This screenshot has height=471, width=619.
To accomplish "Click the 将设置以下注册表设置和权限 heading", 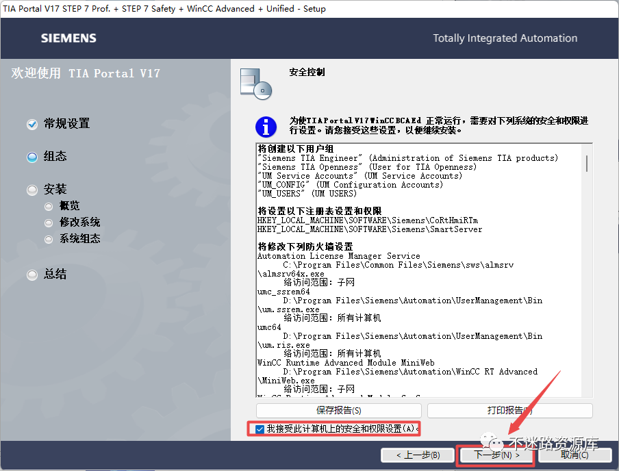I will coord(320,211).
